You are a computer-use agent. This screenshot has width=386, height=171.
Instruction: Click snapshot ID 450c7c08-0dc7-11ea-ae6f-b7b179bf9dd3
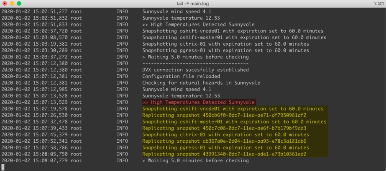[254, 128]
